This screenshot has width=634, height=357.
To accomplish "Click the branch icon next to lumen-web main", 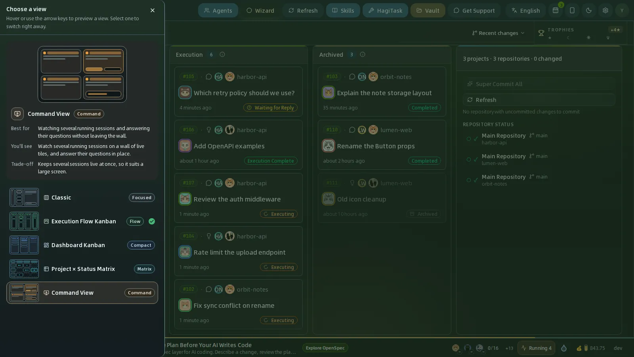I will 532,156.
